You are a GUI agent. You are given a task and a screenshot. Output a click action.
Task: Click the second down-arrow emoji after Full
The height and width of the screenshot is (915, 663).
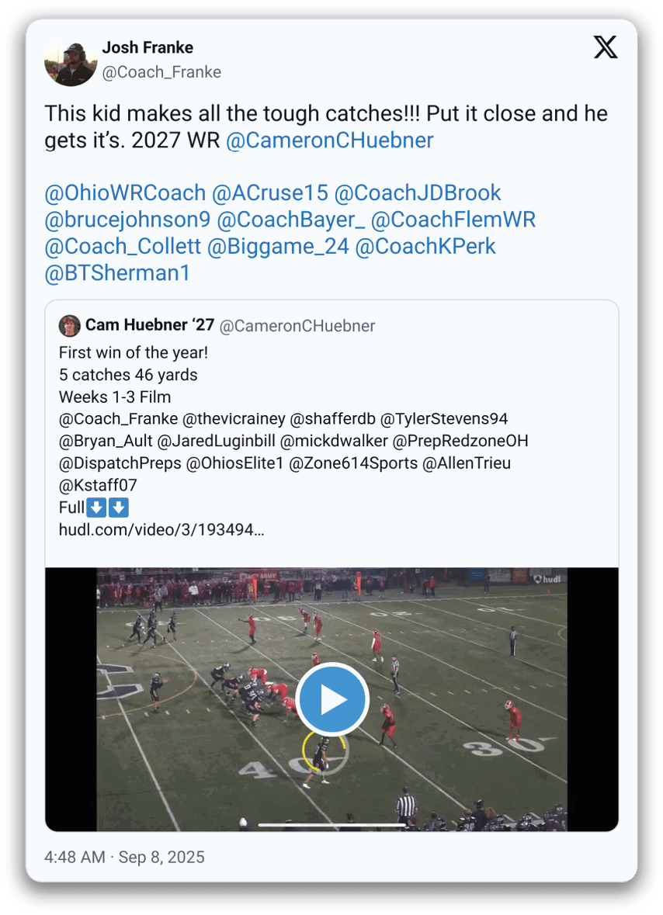click(x=119, y=508)
